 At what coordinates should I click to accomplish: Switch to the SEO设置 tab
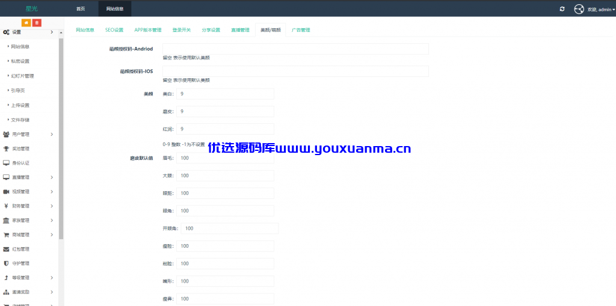pyautogui.click(x=114, y=30)
